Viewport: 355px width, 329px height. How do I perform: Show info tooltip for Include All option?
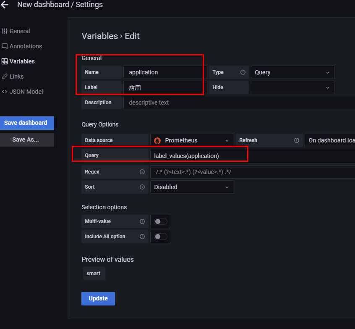(142, 237)
